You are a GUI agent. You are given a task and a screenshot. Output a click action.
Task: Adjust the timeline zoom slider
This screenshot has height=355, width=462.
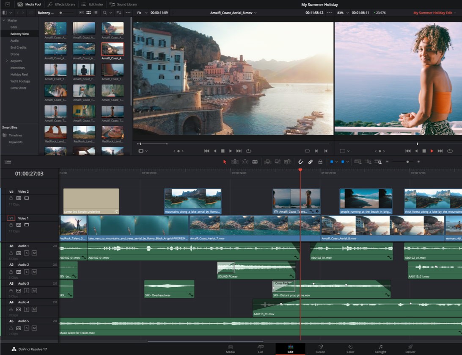click(407, 162)
